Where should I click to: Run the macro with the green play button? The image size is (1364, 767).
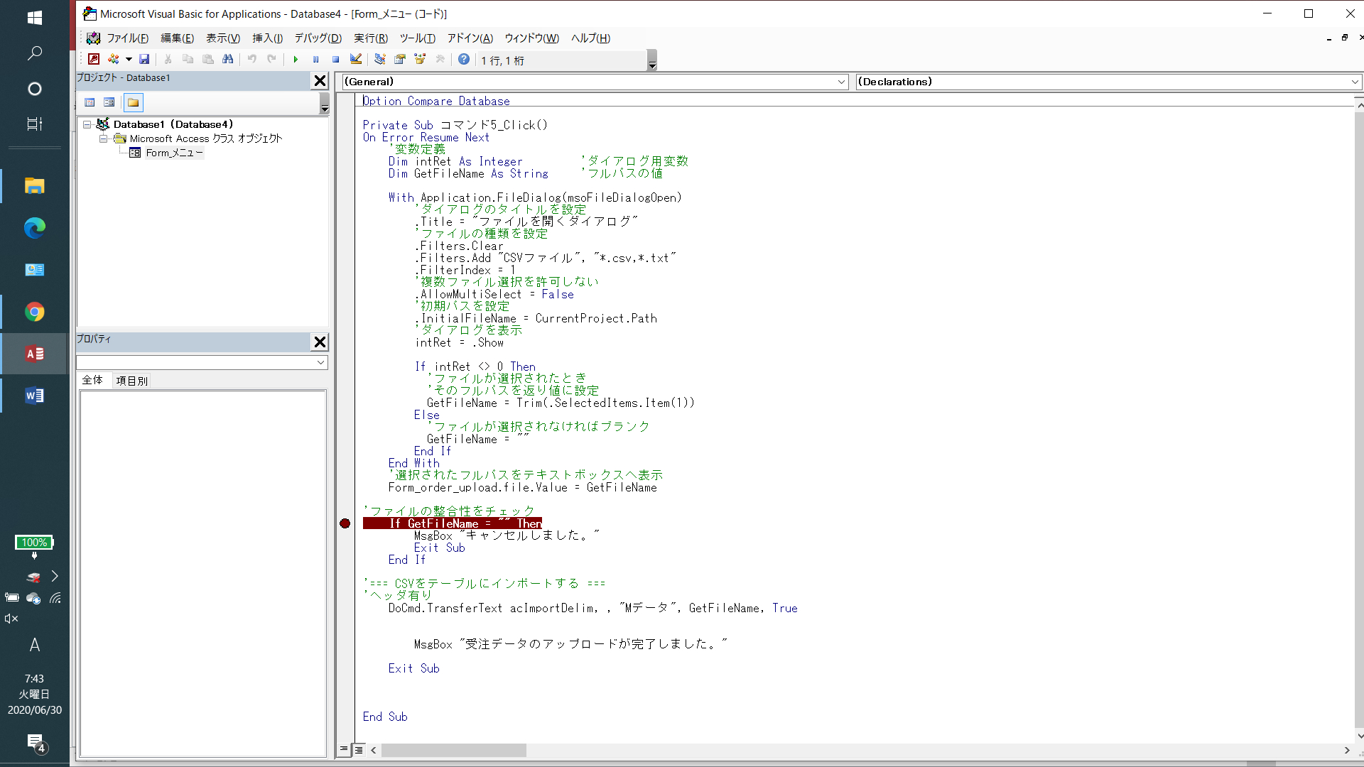coord(296,60)
